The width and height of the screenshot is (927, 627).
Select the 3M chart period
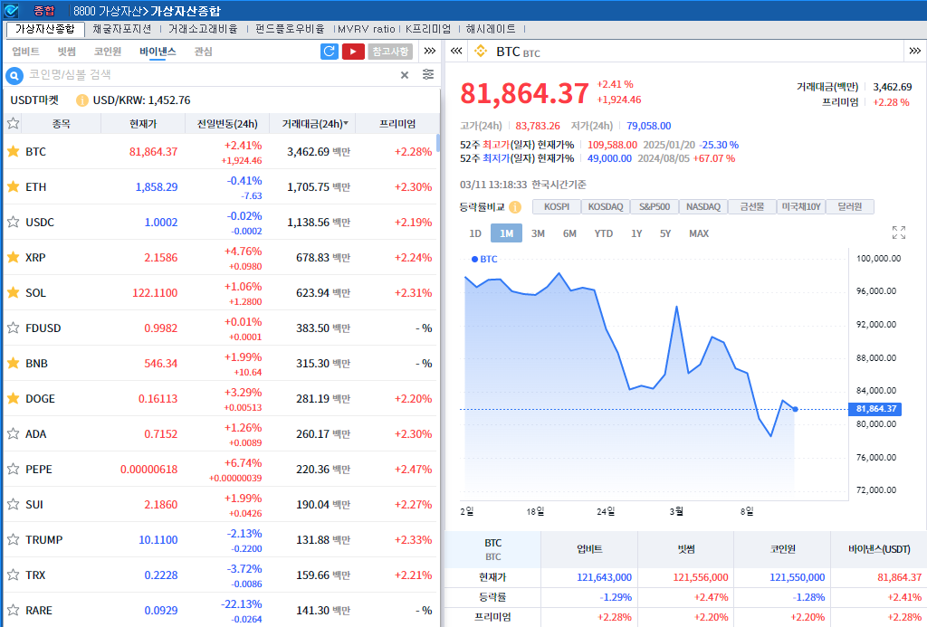pos(538,233)
